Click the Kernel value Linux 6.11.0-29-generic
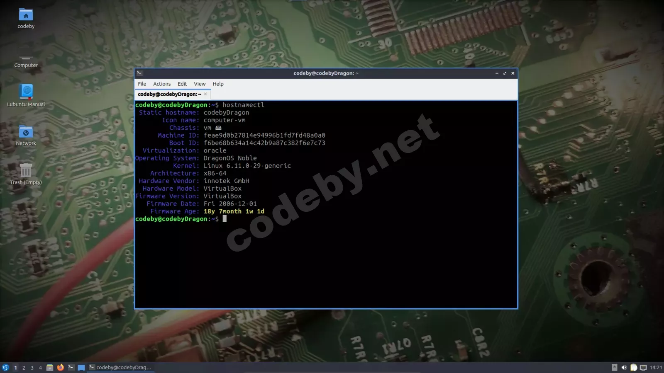The height and width of the screenshot is (373, 664). (x=247, y=166)
